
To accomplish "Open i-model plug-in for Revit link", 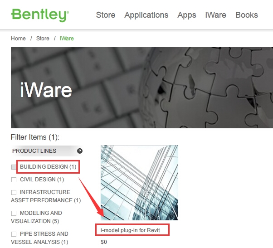I will pos(130,230).
